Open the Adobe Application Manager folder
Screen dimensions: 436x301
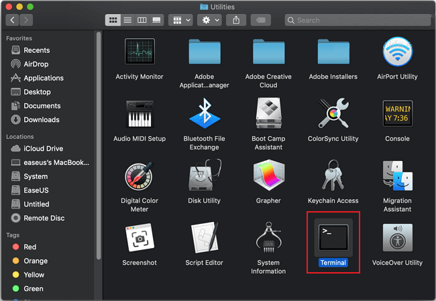point(205,52)
